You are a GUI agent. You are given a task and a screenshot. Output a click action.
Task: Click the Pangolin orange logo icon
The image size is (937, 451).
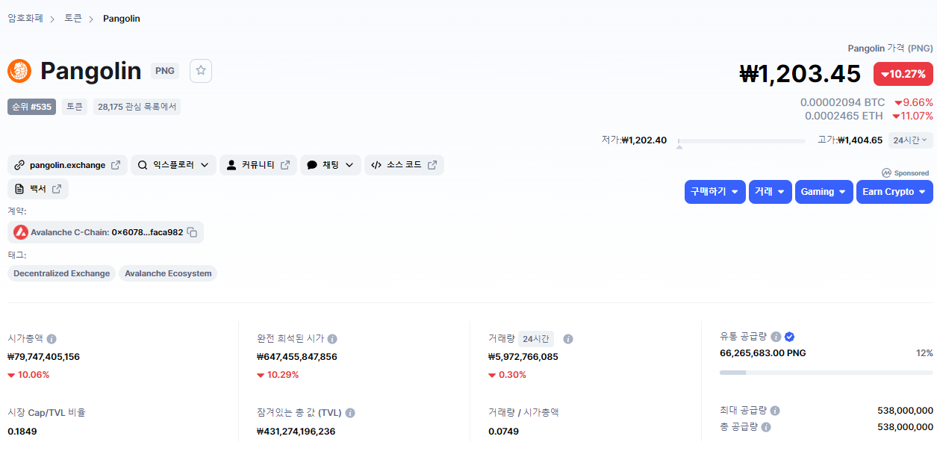tap(19, 71)
